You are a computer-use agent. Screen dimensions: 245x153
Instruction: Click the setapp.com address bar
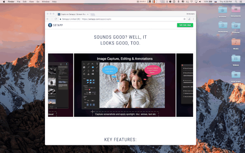coord(121,19)
